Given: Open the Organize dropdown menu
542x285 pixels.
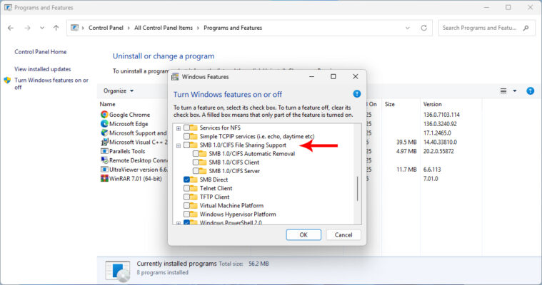Looking at the screenshot, I should 119,90.
